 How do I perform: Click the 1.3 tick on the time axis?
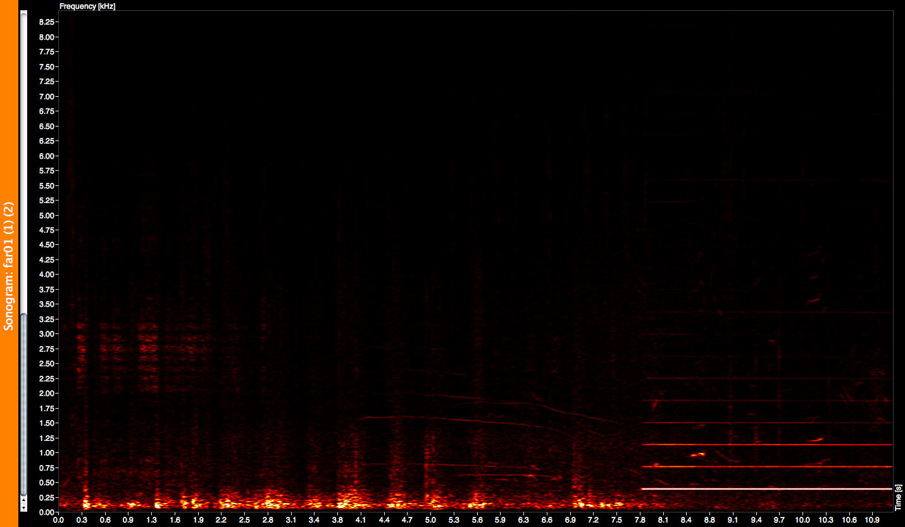151,520
